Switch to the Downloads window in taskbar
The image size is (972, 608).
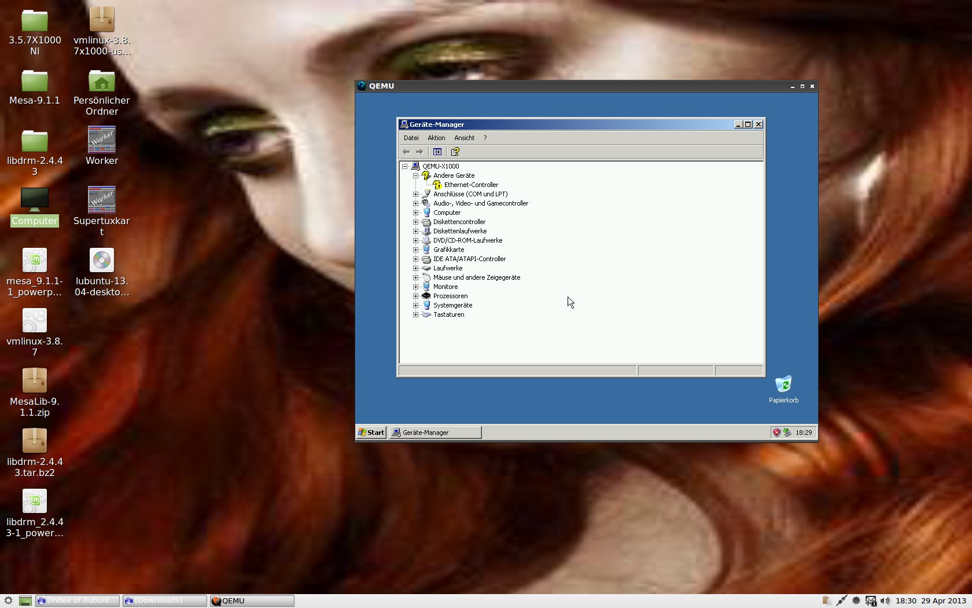[164, 601]
